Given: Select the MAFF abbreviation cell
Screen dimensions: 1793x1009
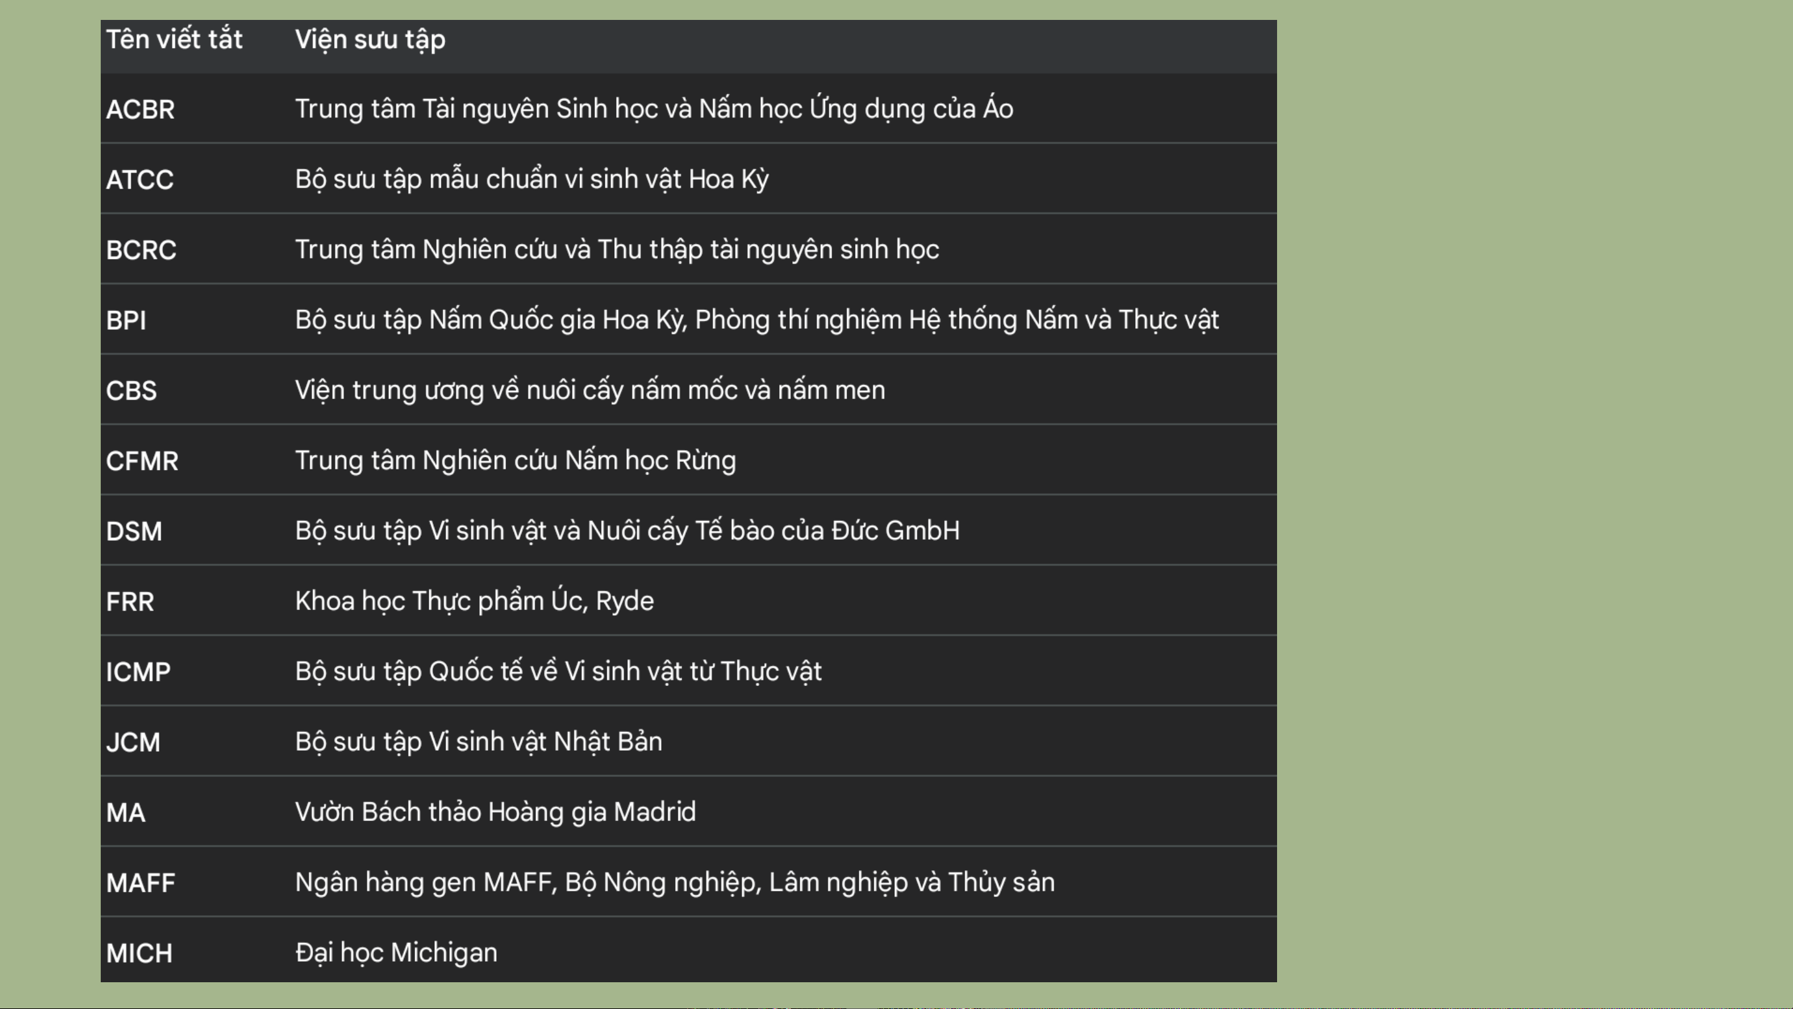Looking at the screenshot, I should [x=141, y=883].
